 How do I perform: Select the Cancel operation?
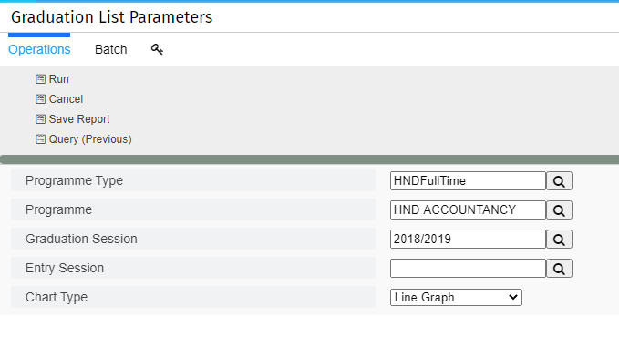[66, 99]
